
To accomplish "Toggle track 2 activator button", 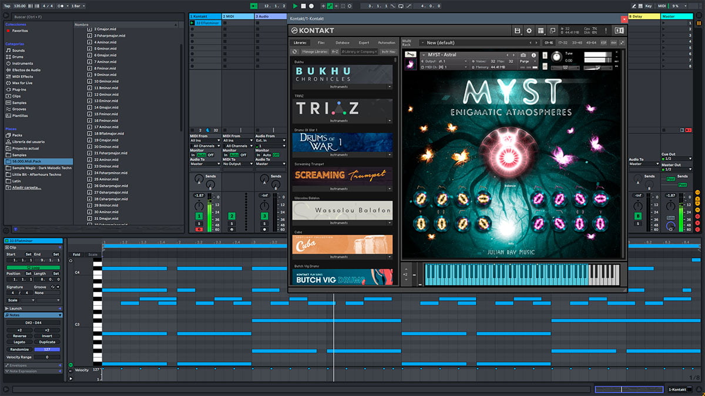I will tap(231, 216).
